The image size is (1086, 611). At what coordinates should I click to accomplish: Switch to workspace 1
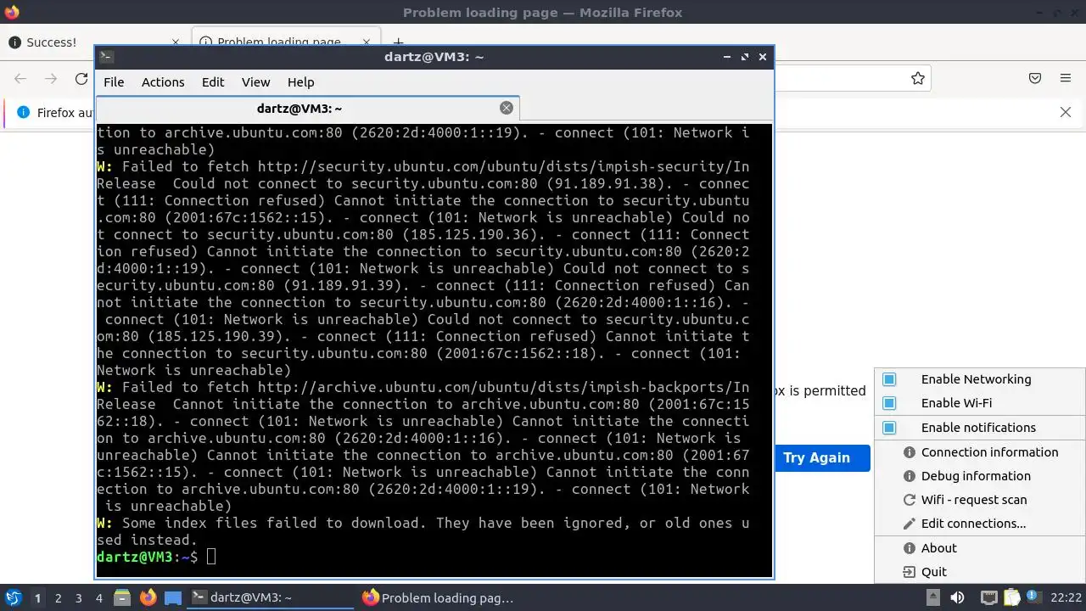pyautogui.click(x=37, y=598)
